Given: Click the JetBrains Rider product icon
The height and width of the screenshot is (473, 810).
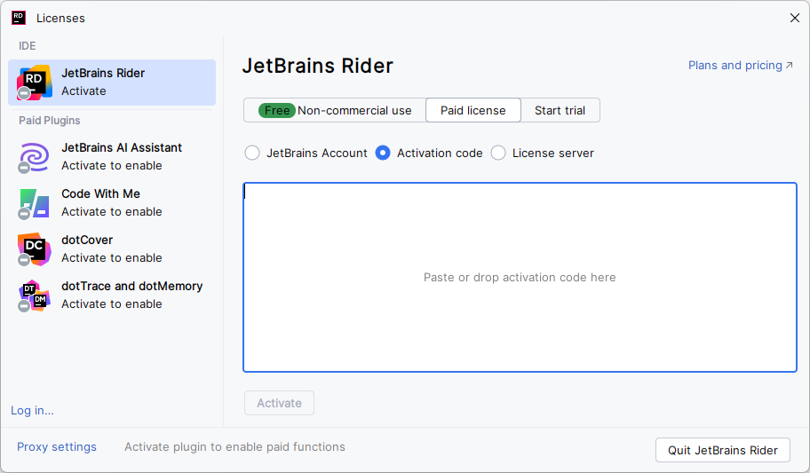Looking at the screenshot, I should tap(35, 82).
